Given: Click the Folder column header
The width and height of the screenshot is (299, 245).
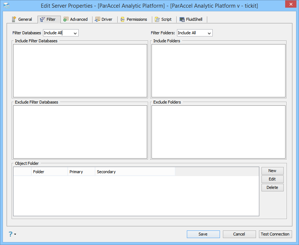Looking at the screenshot, I should coord(50,172).
